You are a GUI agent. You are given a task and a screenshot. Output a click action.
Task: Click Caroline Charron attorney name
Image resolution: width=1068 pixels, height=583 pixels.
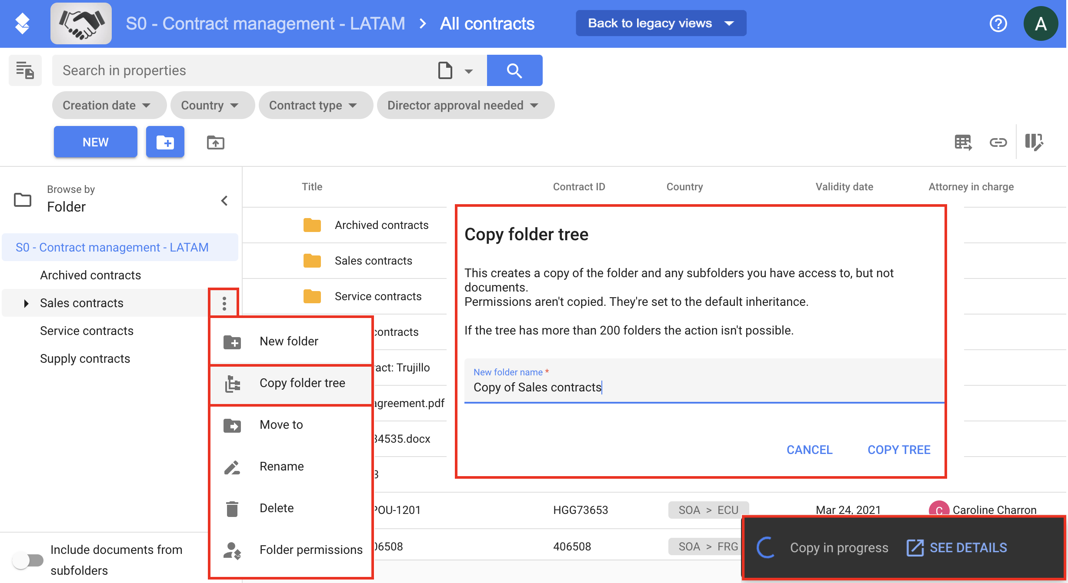995,510
